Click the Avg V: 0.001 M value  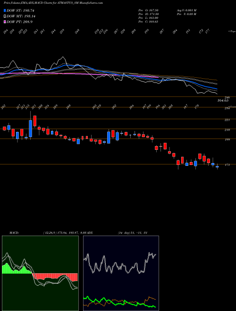tap(186, 10)
